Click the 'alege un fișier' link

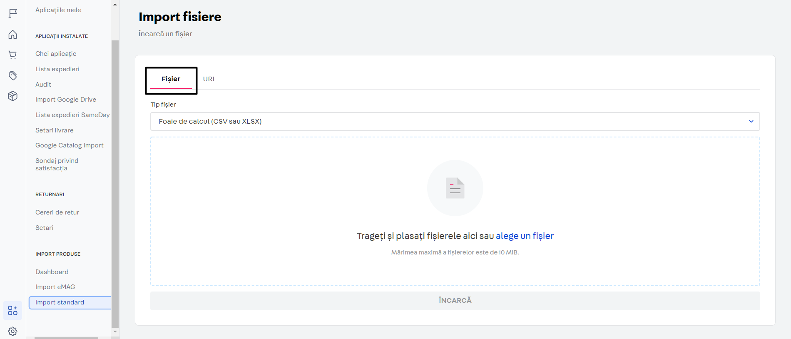pos(525,236)
